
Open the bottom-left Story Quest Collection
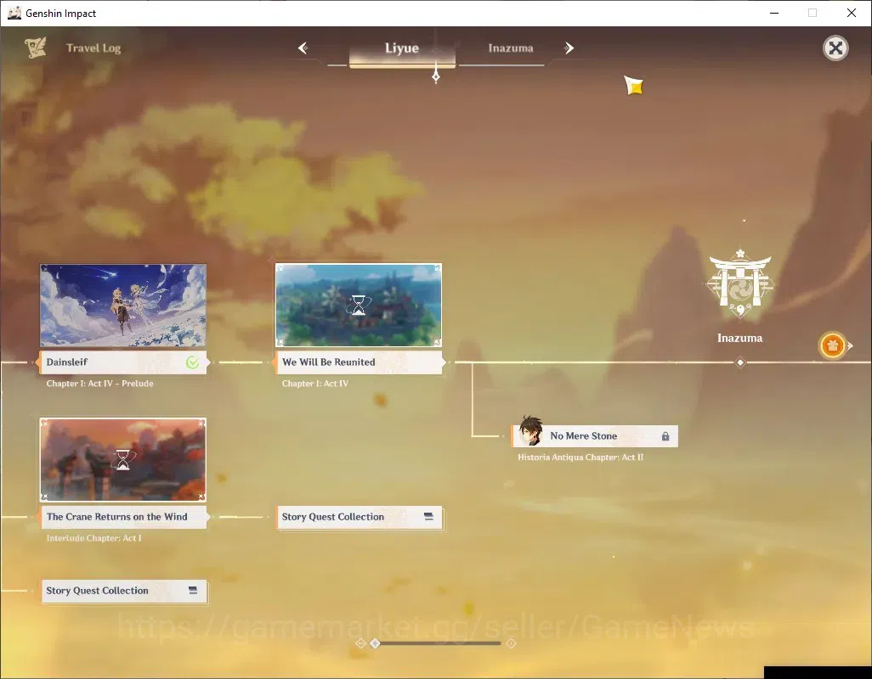click(124, 591)
